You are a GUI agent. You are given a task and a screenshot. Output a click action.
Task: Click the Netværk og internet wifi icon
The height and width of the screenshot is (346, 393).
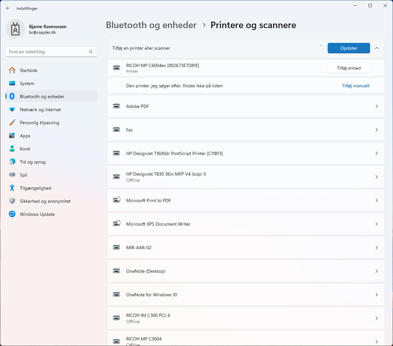[12, 110]
